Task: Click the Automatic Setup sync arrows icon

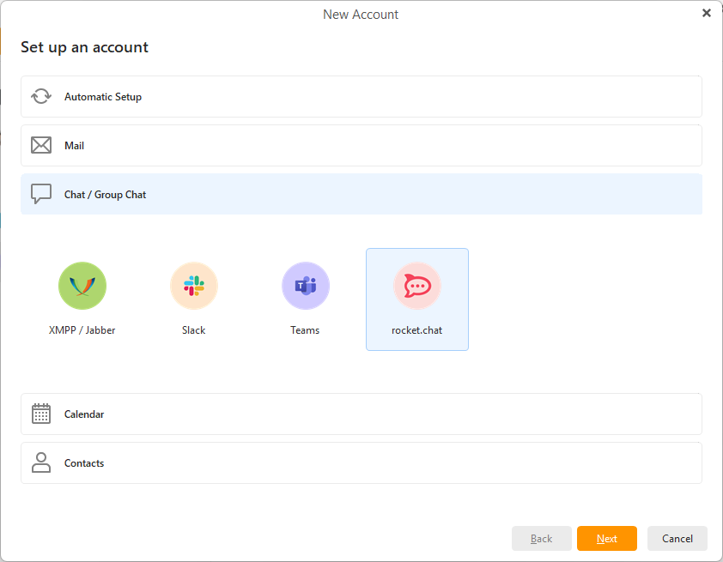Action: (41, 97)
